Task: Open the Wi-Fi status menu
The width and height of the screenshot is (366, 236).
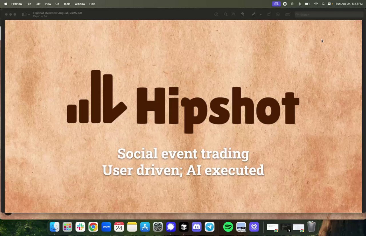Action: tap(316, 4)
